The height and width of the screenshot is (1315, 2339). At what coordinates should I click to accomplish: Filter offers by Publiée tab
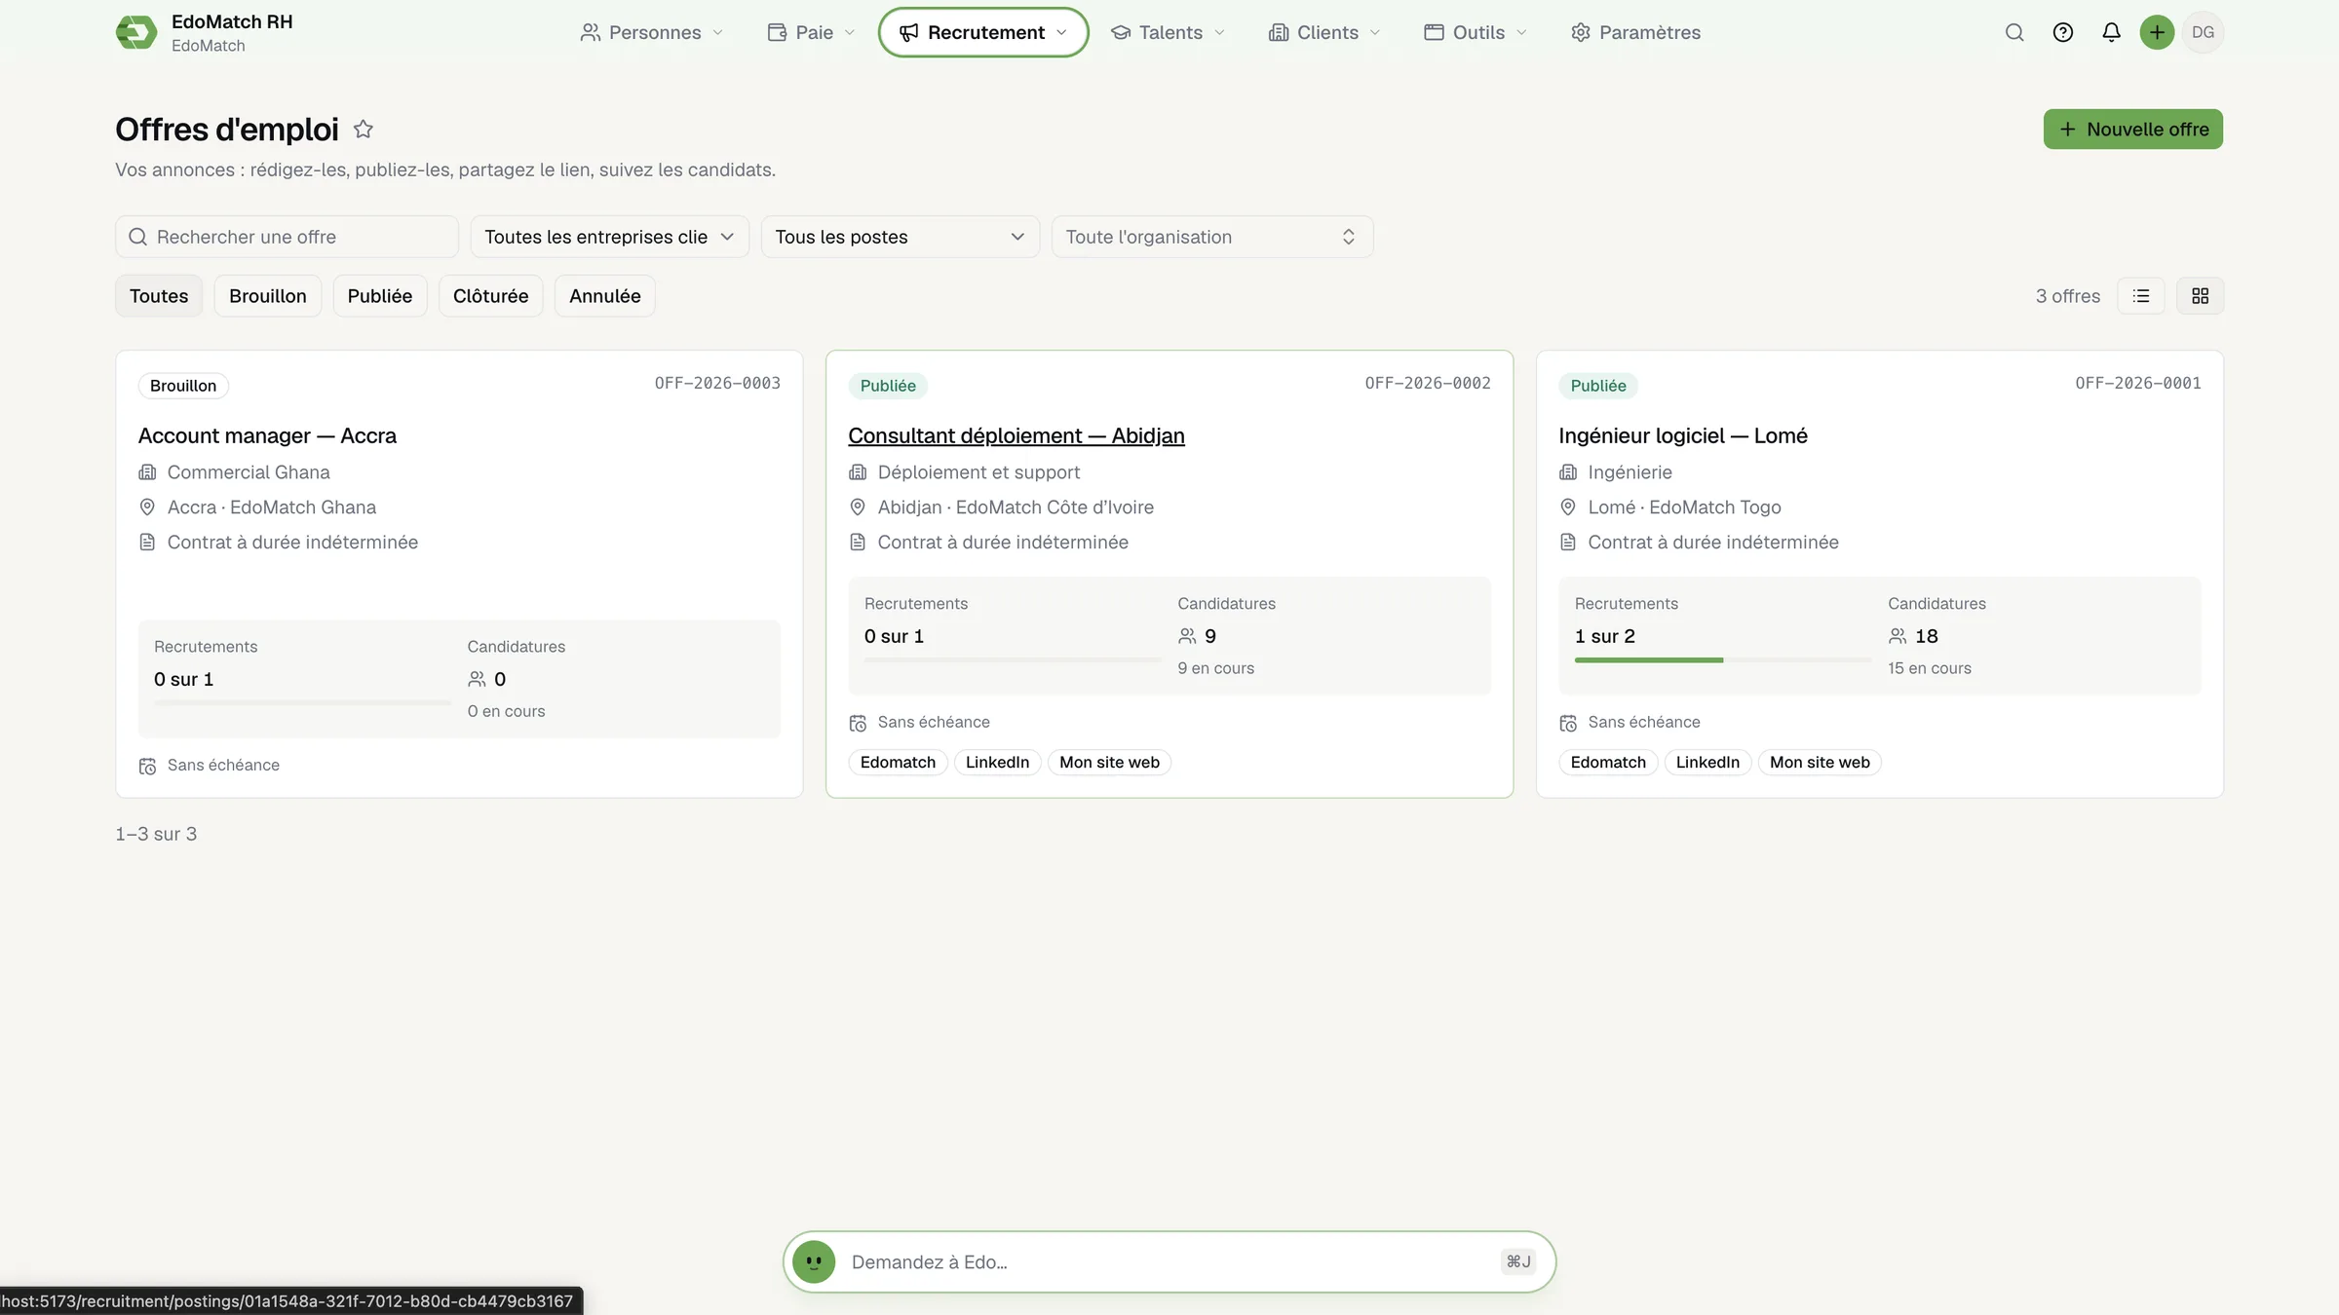[380, 296]
